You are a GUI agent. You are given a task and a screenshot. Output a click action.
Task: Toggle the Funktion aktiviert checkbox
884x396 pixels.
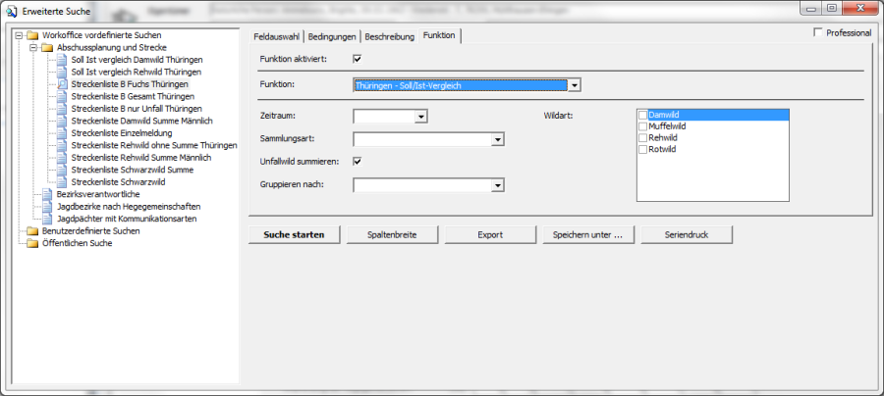[x=358, y=59]
